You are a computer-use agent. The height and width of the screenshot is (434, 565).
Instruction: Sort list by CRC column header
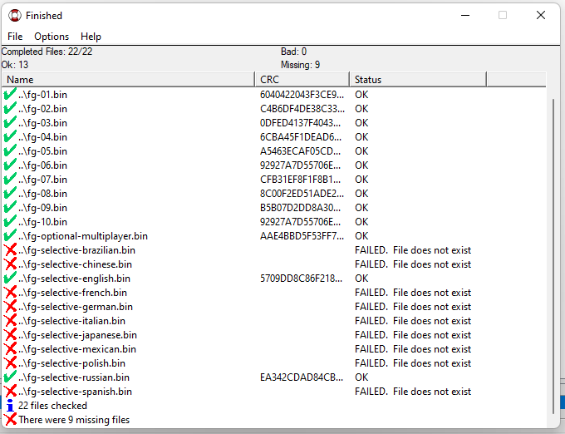coord(302,79)
